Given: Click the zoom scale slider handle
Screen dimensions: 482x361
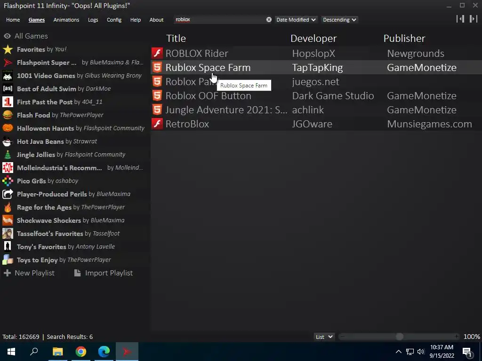Looking at the screenshot, I should pos(399,337).
